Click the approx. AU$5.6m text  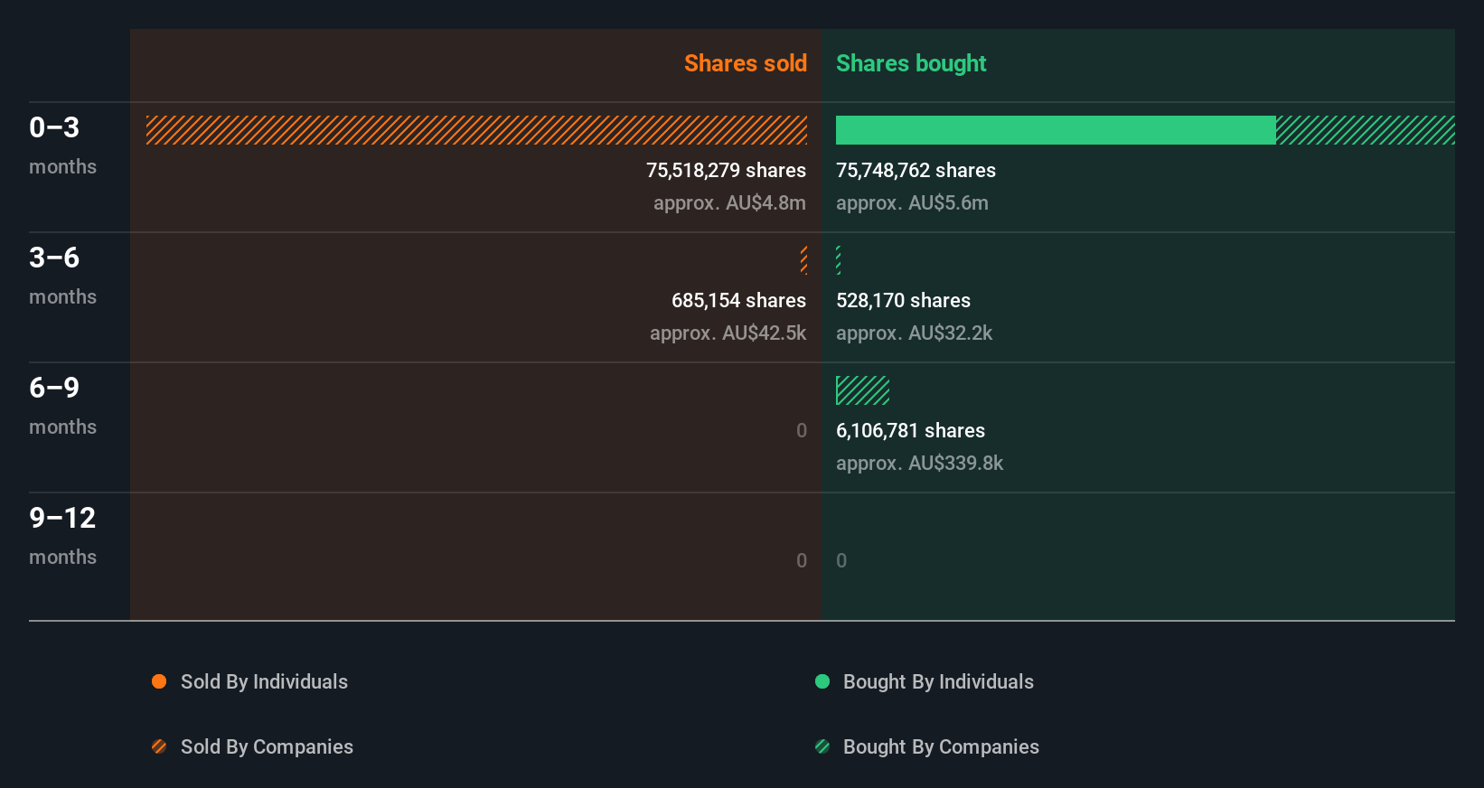tap(912, 202)
